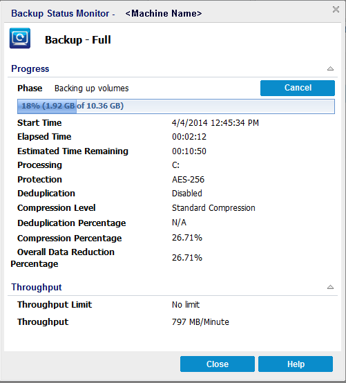Collapse the Throughput section arrow
The height and width of the screenshot is (383, 346).
[x=330, y=287]
